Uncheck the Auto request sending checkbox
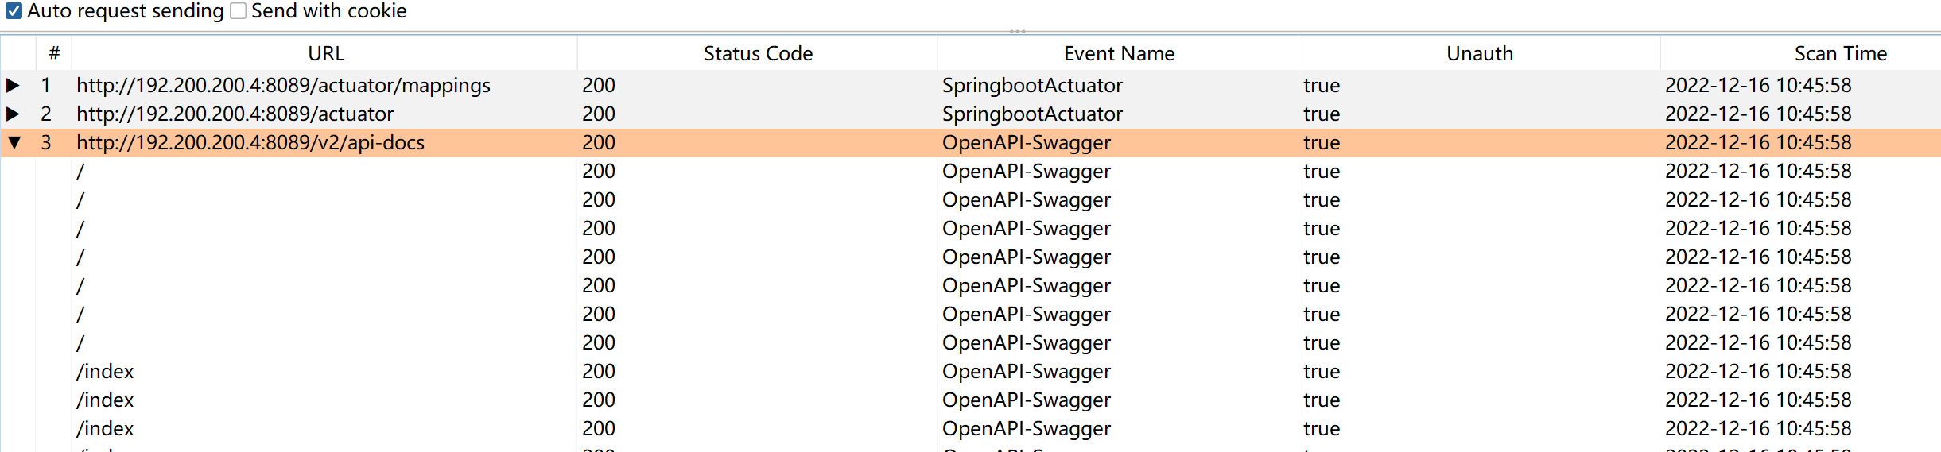The height and width of the screenshot is (452, 1941). 14,11
